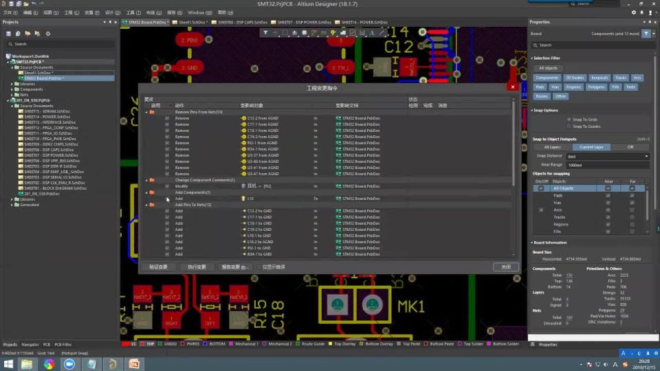The height and width of the screenshot is (371, 660).
Task: Select the interactive routing tool in PCB toolbar
Action: point(313,32)
